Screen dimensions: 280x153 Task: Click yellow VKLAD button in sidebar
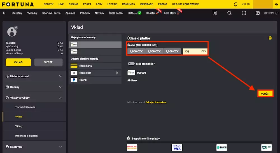[18, 62]
